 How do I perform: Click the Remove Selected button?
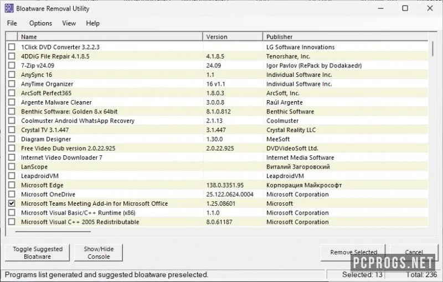click(353, 252)
